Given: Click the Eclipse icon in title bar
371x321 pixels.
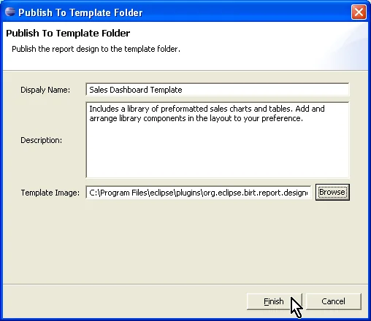Looking at the screenshot, I should (x=10, y=12).
